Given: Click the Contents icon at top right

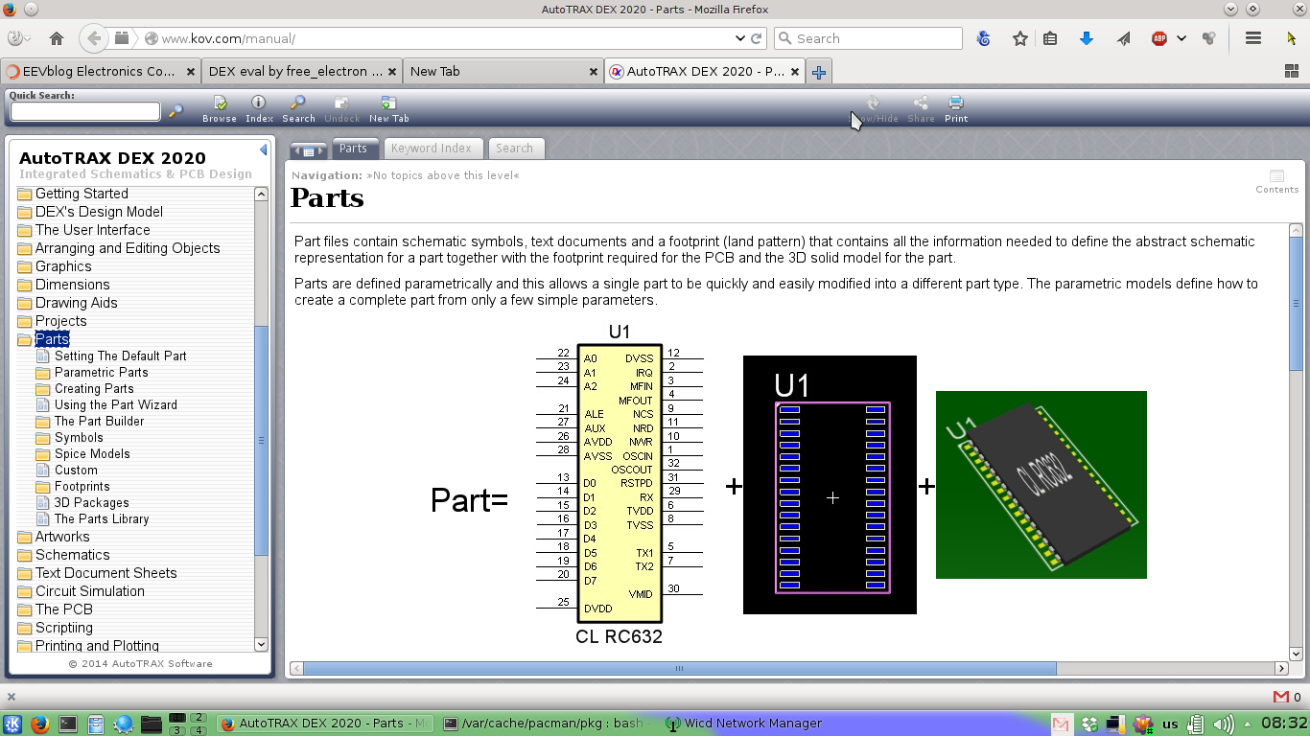Looking at the screenshot, I should (x=1276, y=181).
